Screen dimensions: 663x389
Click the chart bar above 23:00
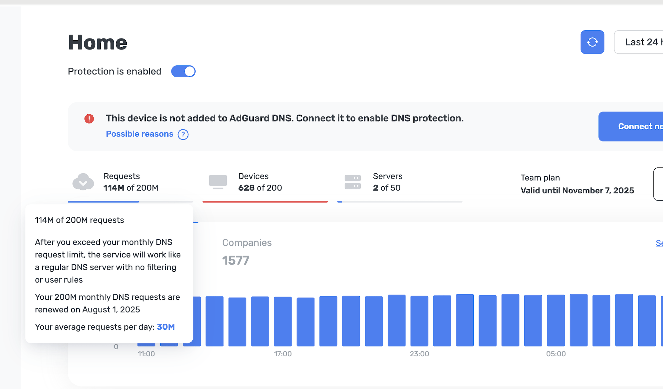pos(419,321)
